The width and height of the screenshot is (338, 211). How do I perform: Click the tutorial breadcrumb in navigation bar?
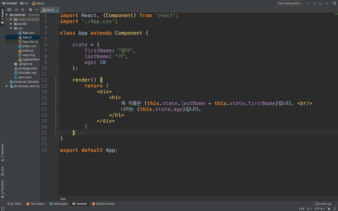click(10, 3)
